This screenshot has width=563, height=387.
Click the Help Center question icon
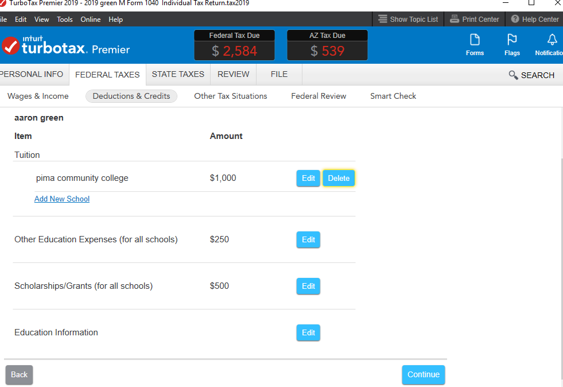click(515, 19)
